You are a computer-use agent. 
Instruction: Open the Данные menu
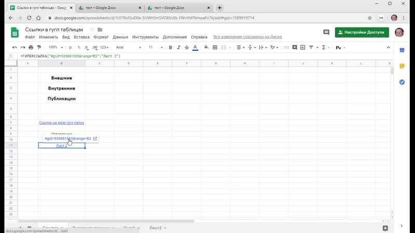[120, 37]
